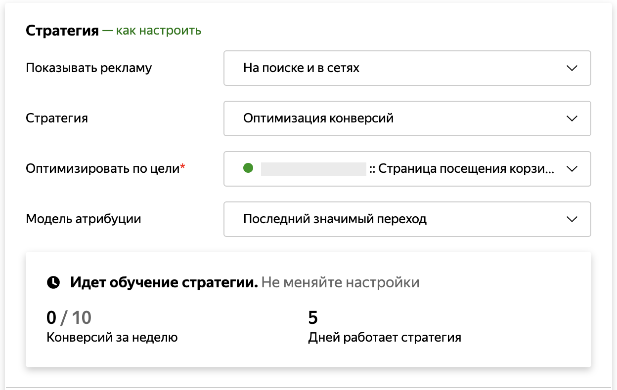617x390 pixels.
Task: Click the 'Идет обучение стратегии.' status text
Action: tap(164, 283)
